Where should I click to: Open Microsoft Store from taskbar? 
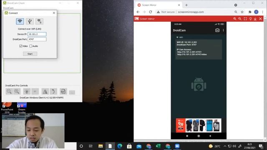tap(129, 146)
